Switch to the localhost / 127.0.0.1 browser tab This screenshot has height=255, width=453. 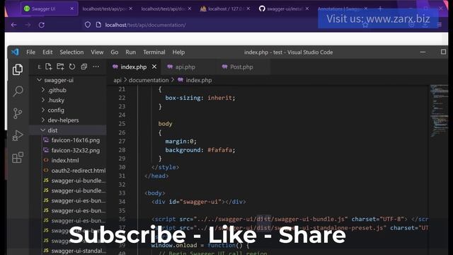225,8
